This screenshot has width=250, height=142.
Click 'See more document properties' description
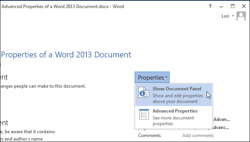click(173, 121)
